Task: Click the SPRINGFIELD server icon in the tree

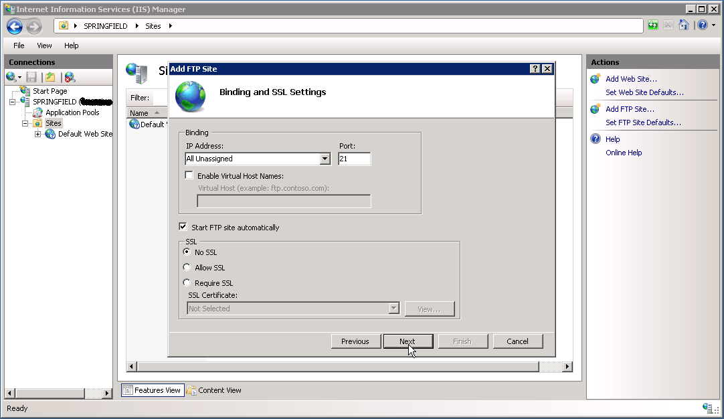Action: (25, 101)
